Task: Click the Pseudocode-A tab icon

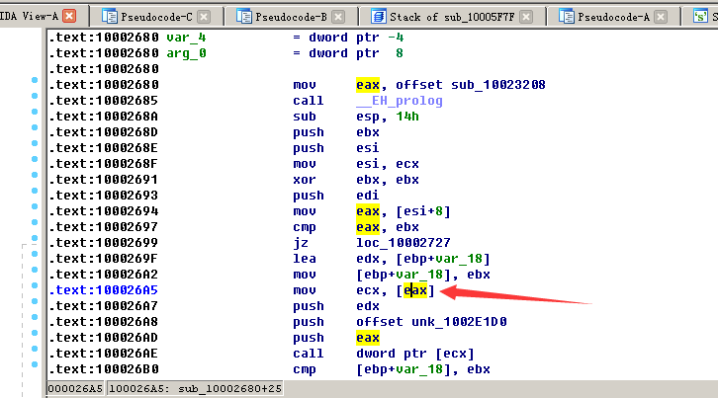Action: click(x=567, y=17)
